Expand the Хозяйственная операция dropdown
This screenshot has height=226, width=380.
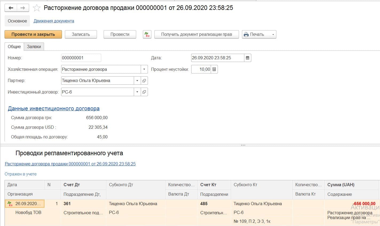tap(144, 69)
